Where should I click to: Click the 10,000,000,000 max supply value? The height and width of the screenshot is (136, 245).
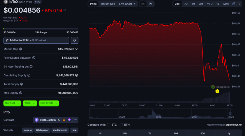pos(68,93)
